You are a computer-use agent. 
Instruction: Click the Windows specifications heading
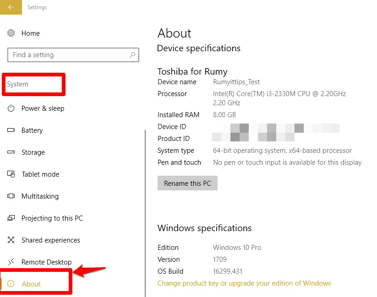(205, 228)
